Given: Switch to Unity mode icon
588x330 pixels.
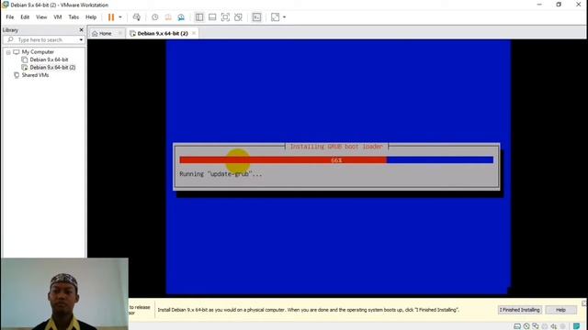Looking at the screenshot, I should point(238,17).
